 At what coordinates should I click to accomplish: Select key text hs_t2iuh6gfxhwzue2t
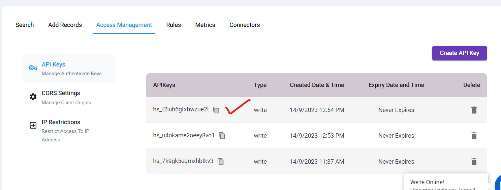181,110
